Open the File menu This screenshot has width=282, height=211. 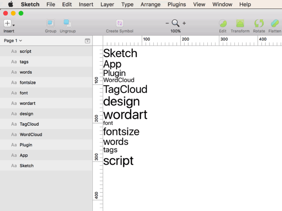(51, 4)
